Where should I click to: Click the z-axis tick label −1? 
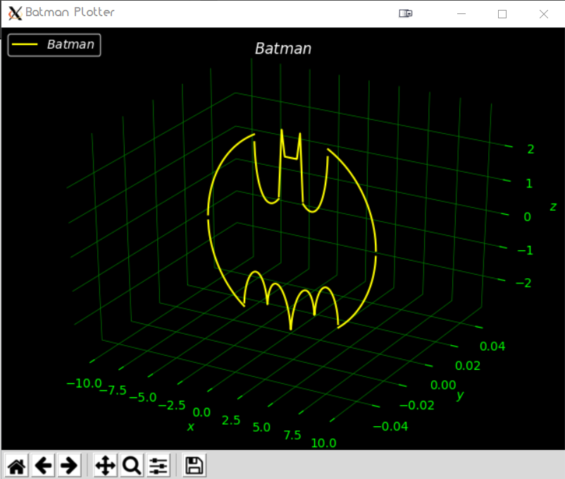click(x=525, y=250)
